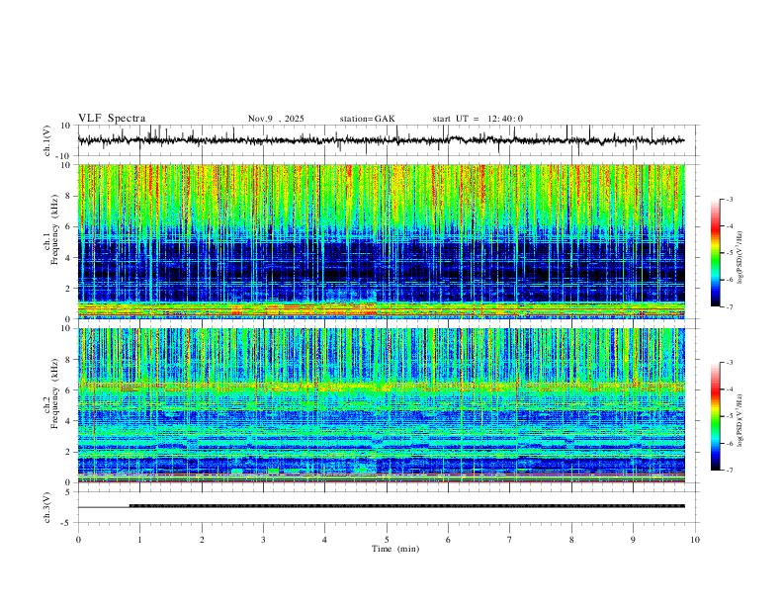The height and width of the screenshot is (605, 783).
Task: Click the ch.3 black signal bar
Action: pos(407,506)
